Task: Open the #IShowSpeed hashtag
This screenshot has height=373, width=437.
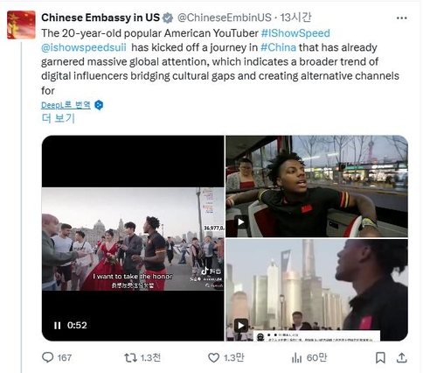Action: pos(295,33)
